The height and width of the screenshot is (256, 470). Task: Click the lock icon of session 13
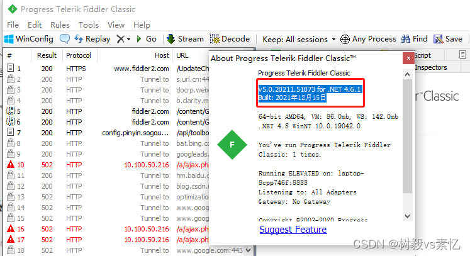(11, 197)
